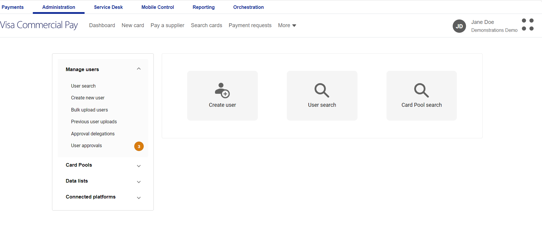Go to Search cards
The height and width of the screenshot is (238, 542).
206,25
